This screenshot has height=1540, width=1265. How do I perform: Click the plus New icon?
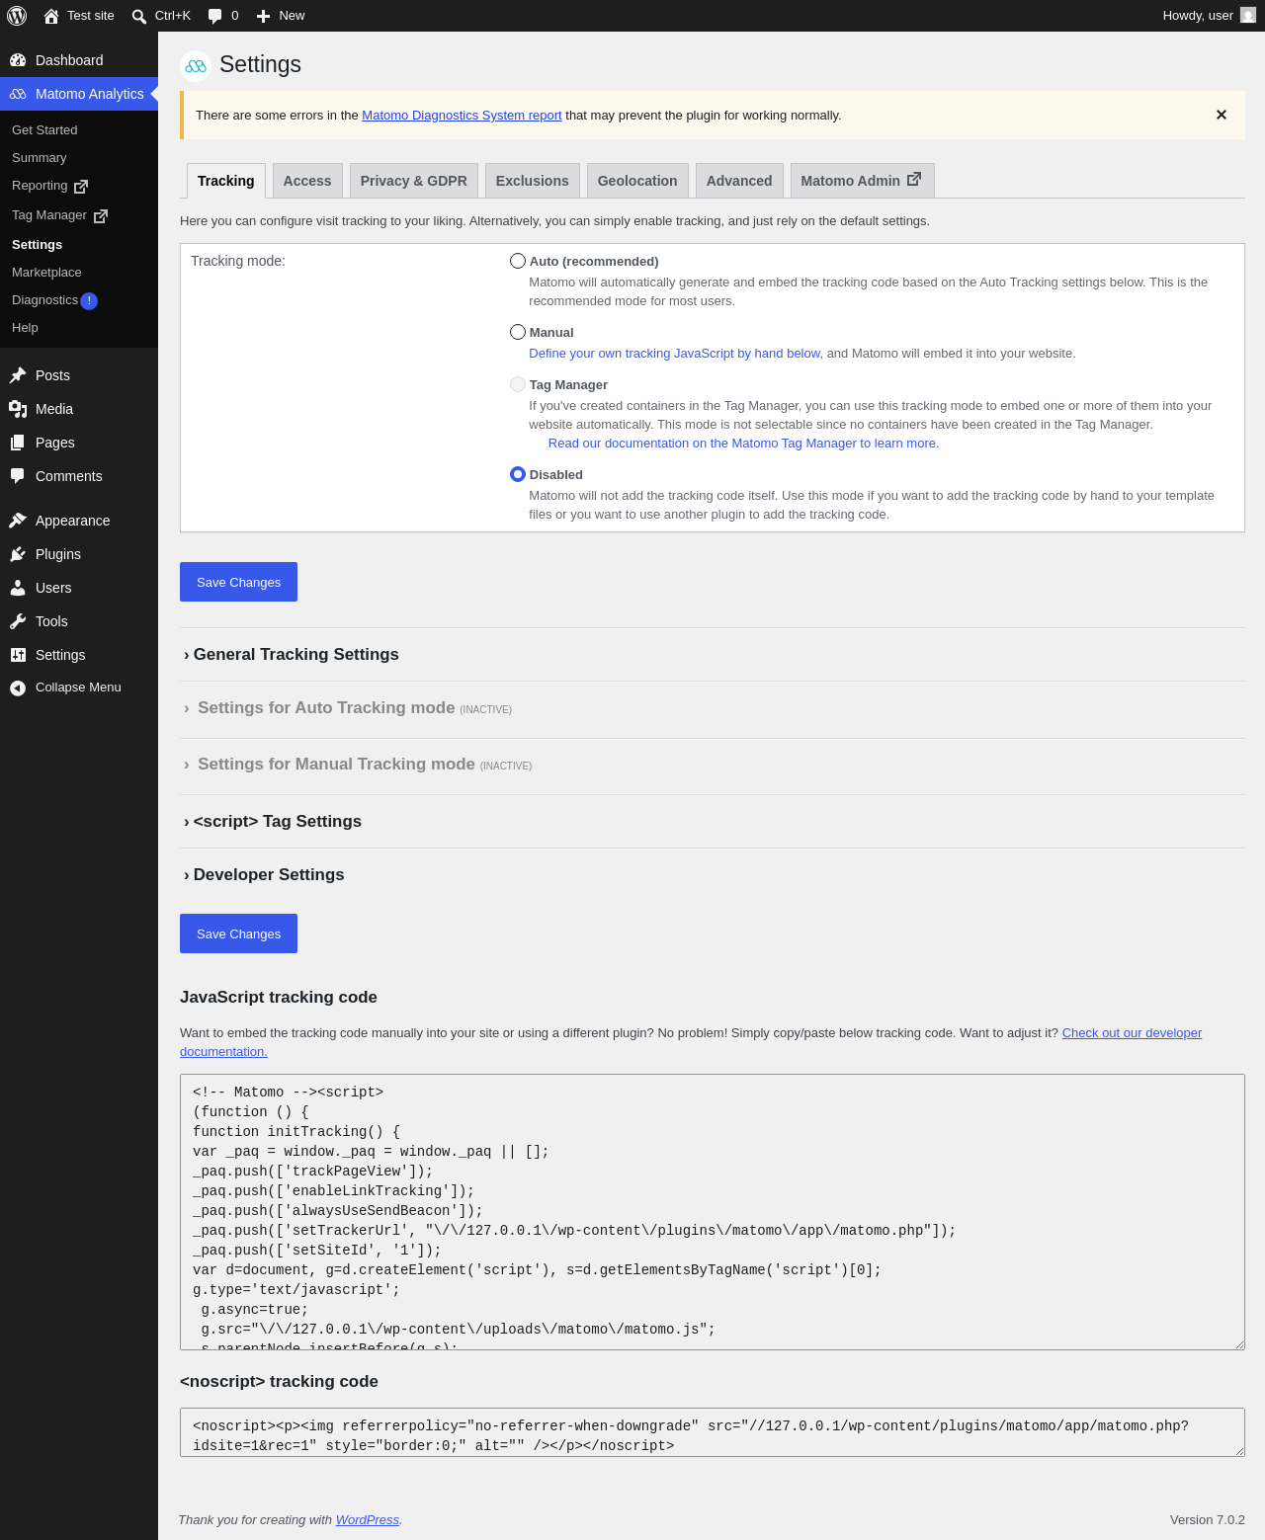(263, 16)
